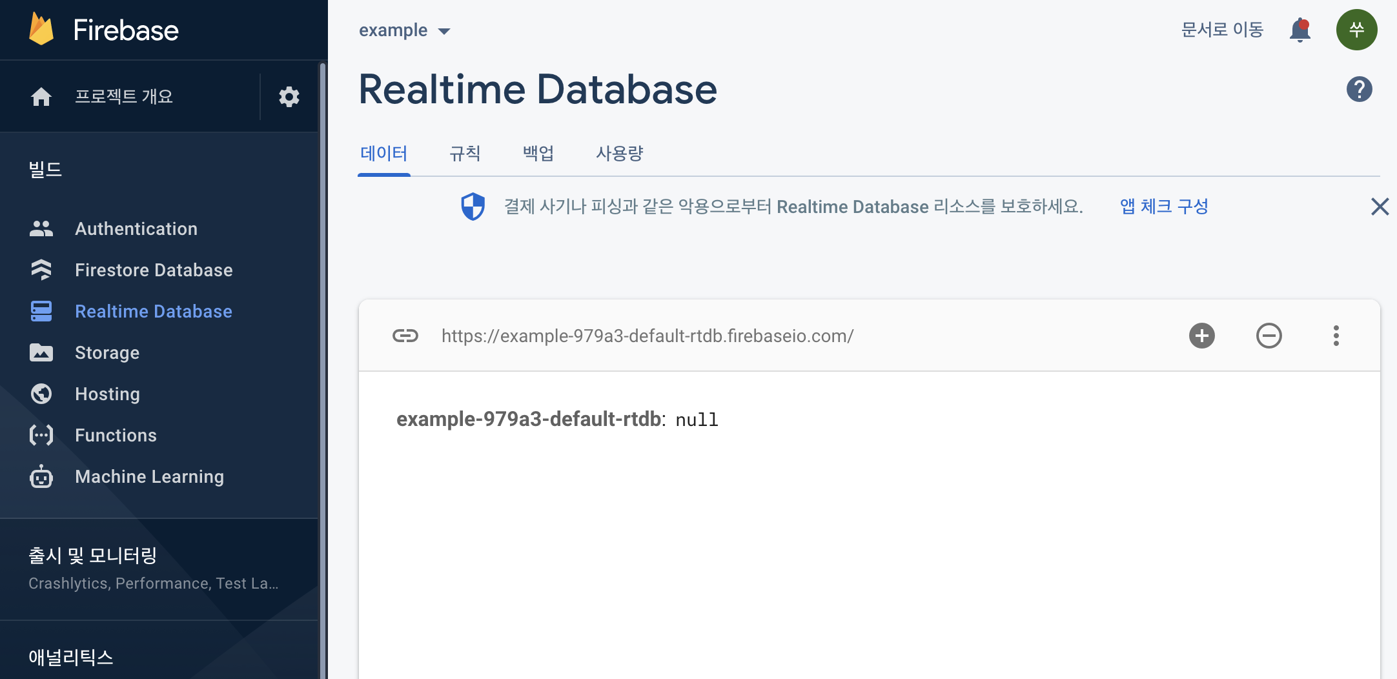Expand 출시 및 모니터링 section

[93, 555]
